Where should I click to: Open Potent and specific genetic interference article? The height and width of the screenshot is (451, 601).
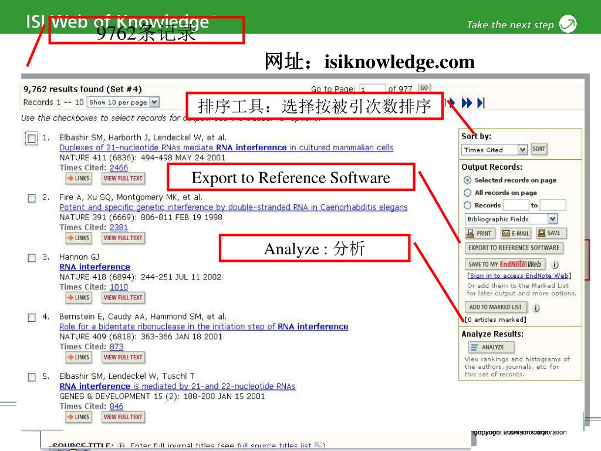point(234,207)
